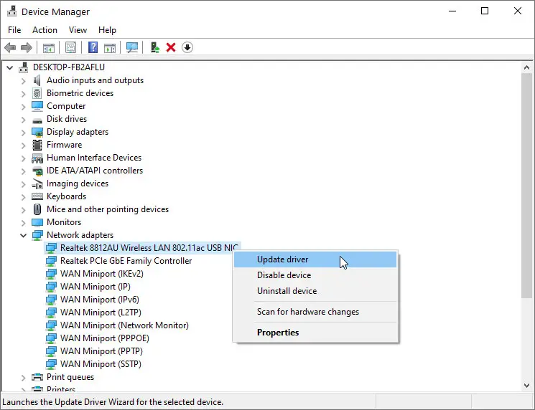Expand the Display adapters category
This screenshot has height=410, width=535.
click(23, 133)
